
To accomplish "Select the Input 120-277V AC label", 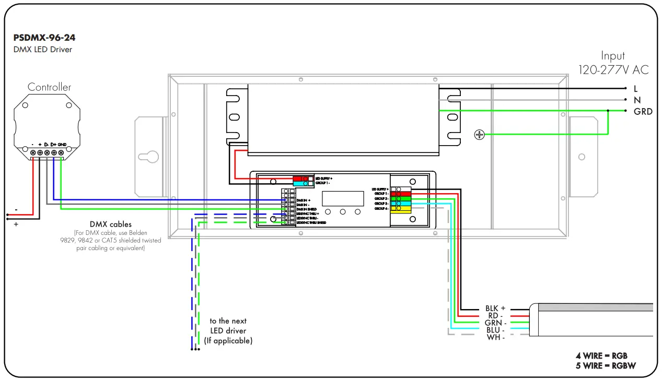I will pos(613,63).
